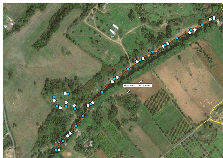Select the second blue marker from the southwest end
223x158 pixels.
click(x=63, y=141)
